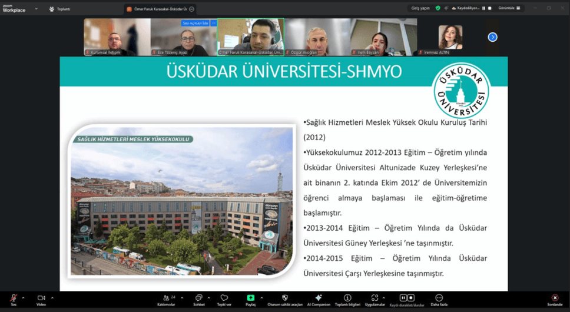
Task: Open video options arrow beside Video
Action: click(52, 298)
